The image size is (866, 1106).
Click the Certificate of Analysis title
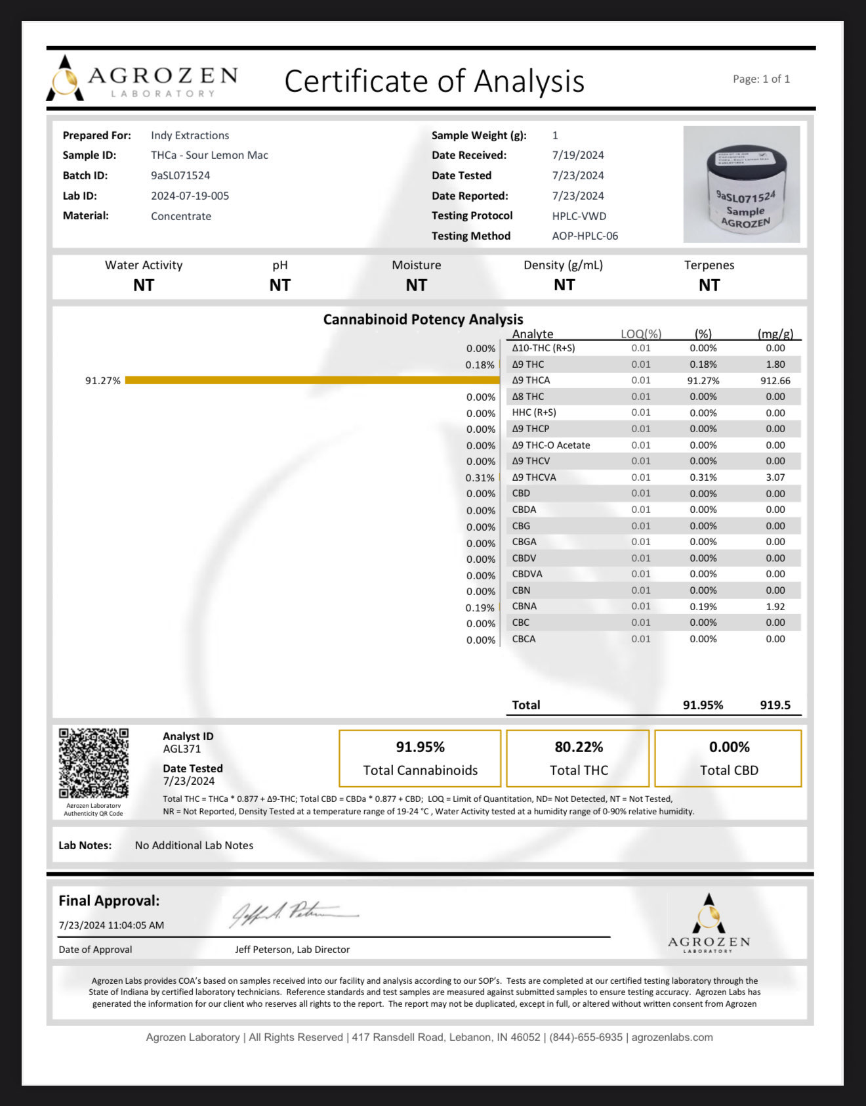pyautogui.click(x=434, y=81)
